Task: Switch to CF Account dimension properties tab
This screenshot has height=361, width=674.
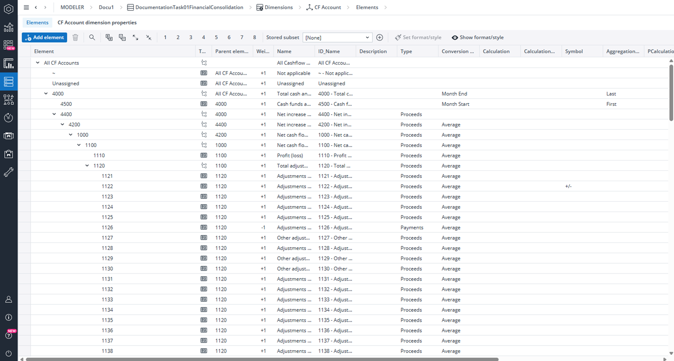Action: [97, 22]
